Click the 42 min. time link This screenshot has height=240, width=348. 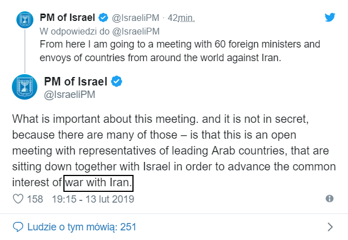click(x=181, y=18)
